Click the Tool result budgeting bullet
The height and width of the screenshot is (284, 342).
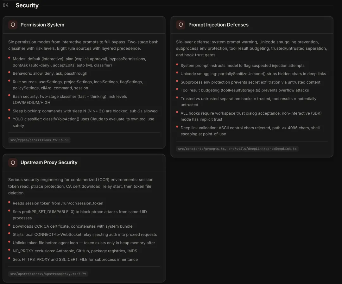tap(244, 90)
